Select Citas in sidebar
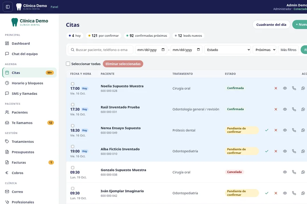Viewport: 307px width, 204px height. [x=29, y=73]
